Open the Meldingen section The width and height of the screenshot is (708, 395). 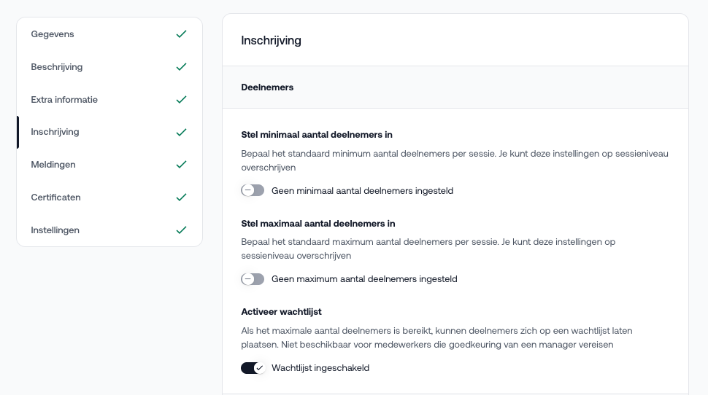pos(53,165)
